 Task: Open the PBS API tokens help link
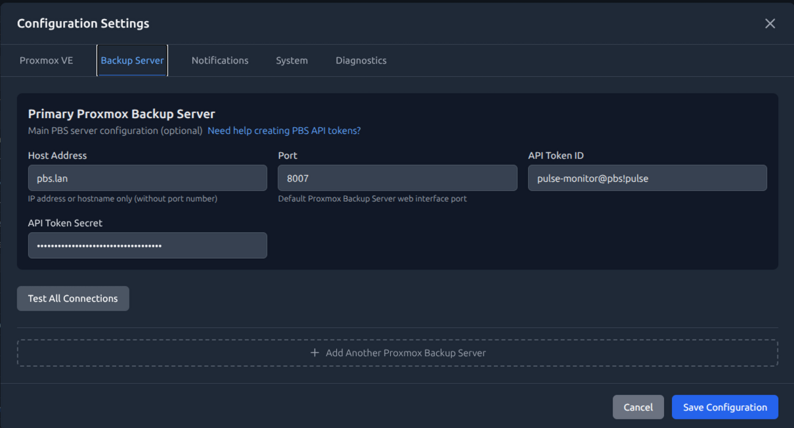click(x=284, y=130)
